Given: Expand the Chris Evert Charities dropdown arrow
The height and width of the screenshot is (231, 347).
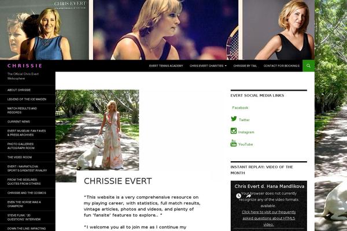Looking at the screenshot, I should tap(226, 66).
